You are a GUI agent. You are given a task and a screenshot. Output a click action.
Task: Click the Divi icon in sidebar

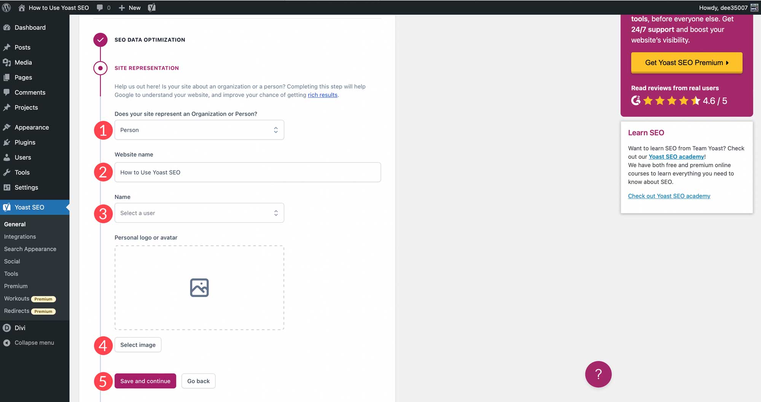tap(7, 328)
